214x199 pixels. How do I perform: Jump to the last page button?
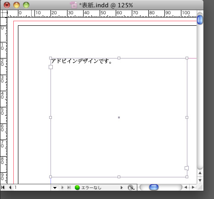pyautogui.click(x=69, y=187)
